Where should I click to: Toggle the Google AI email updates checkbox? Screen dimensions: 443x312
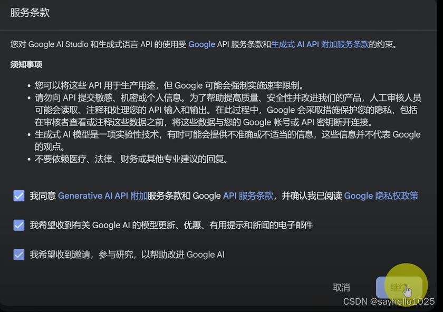tap(19, 225)
